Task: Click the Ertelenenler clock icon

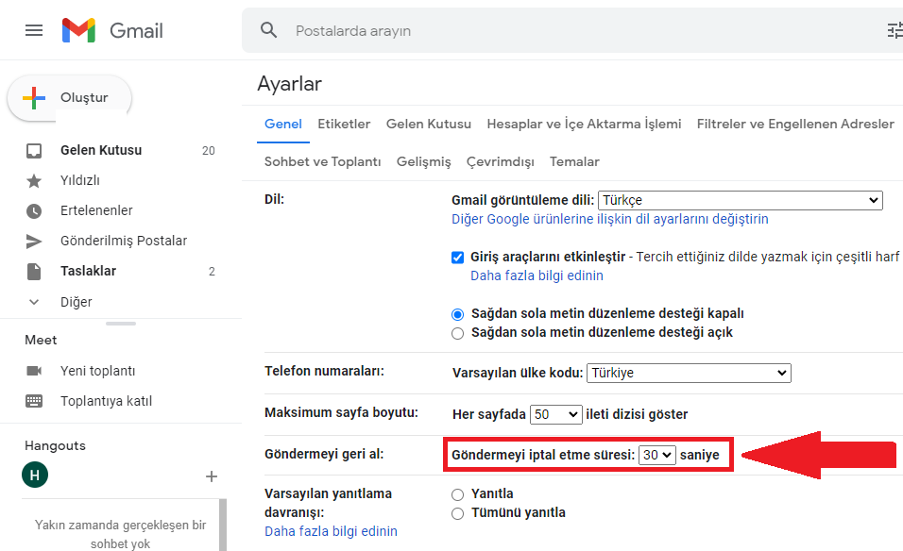Action: pyautogui.click(x=34, y=210)
